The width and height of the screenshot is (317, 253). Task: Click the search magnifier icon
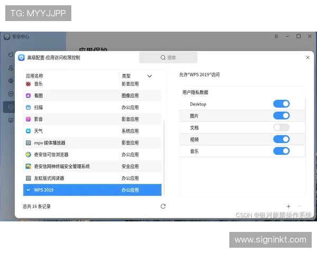[x=163, y=57]
